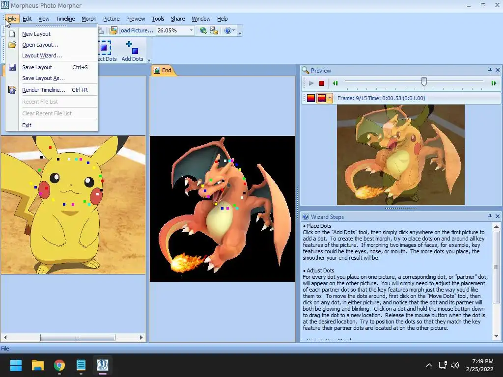Click the preview frame slider handle
Screen dimensions: 503x377
424,81
